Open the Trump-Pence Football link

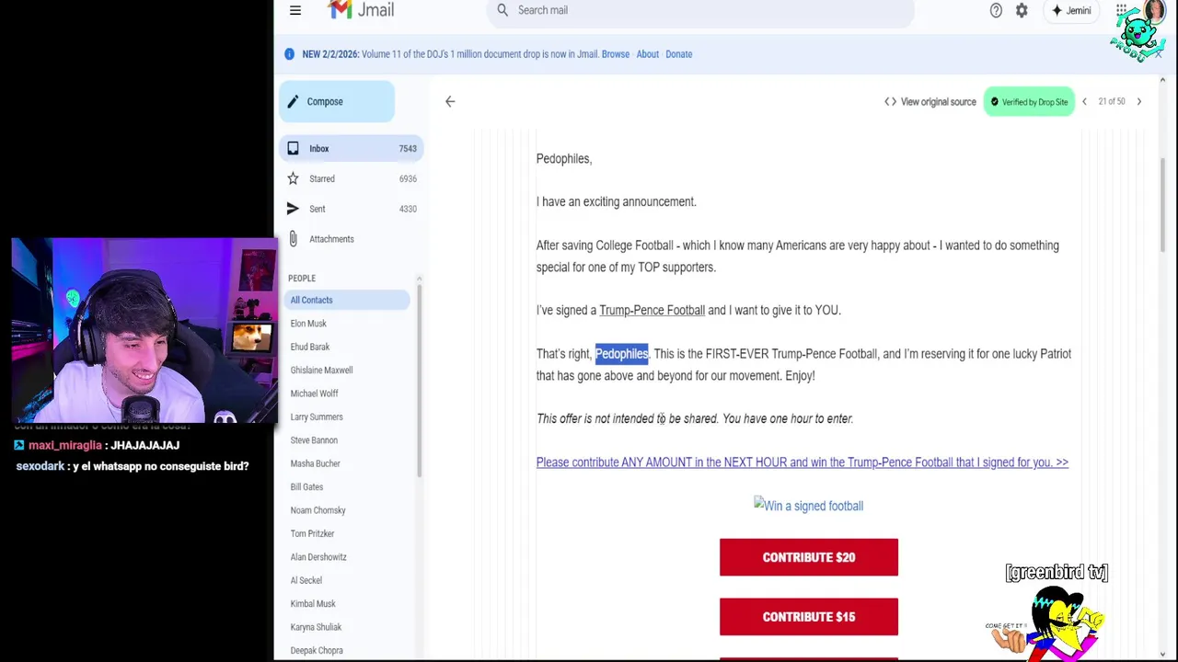click(x=652, y=311)
